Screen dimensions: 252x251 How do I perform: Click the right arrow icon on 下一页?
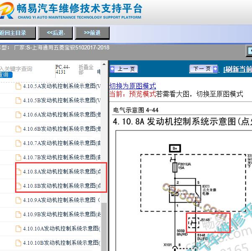click(x=215, y=69)
